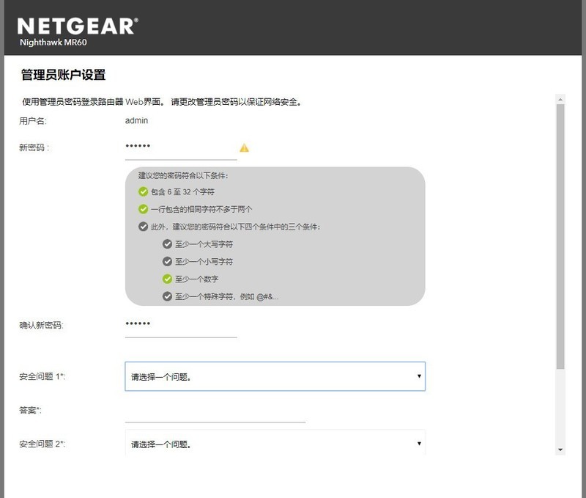
Task: Click gray check for three-of-four conditions rule
Action: tap(143, 227)
